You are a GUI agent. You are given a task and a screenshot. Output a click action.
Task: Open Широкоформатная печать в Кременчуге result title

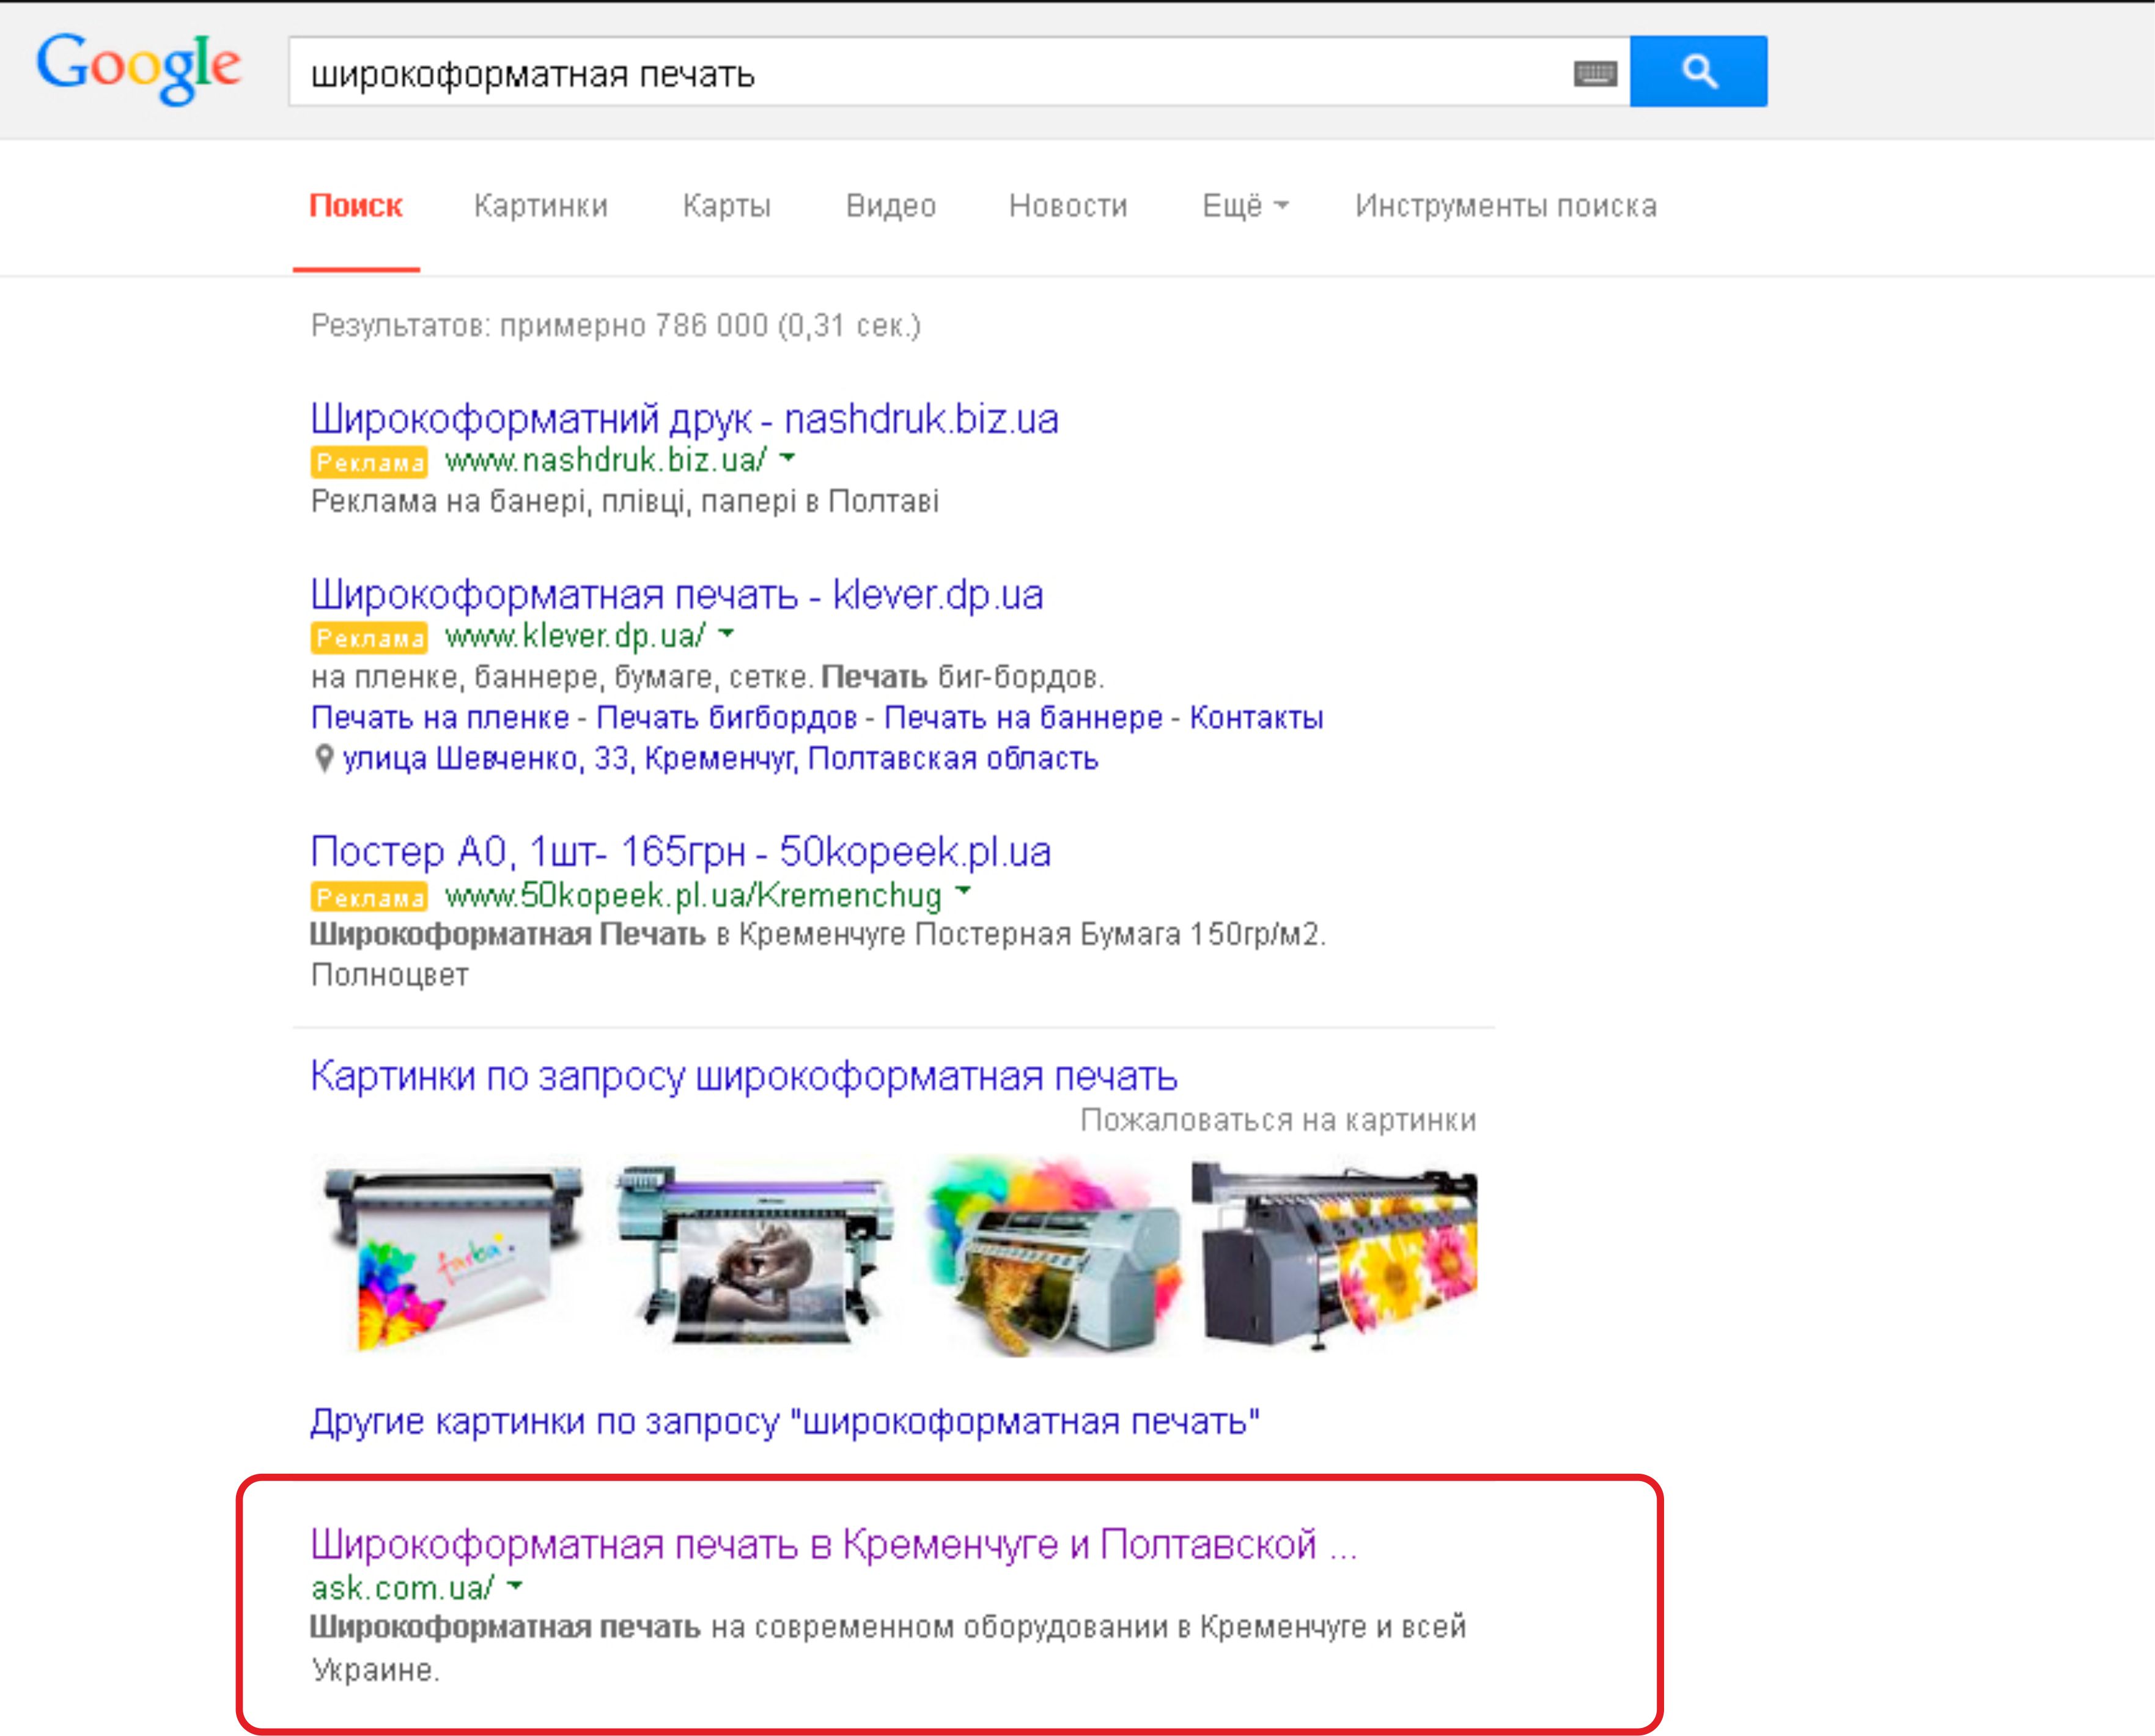point(834,1546)
